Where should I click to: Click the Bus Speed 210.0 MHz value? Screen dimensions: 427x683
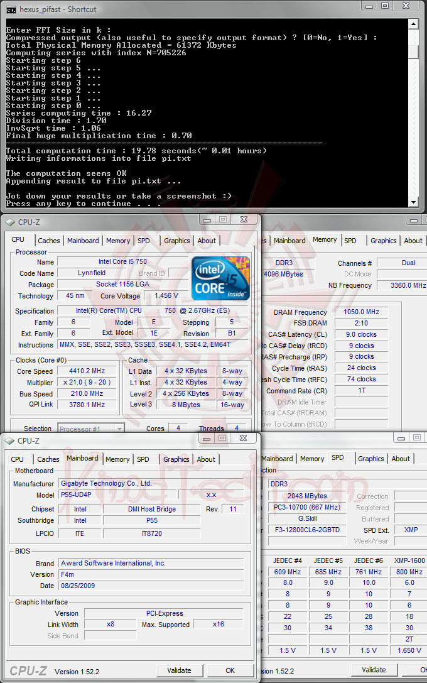point(87,393)
